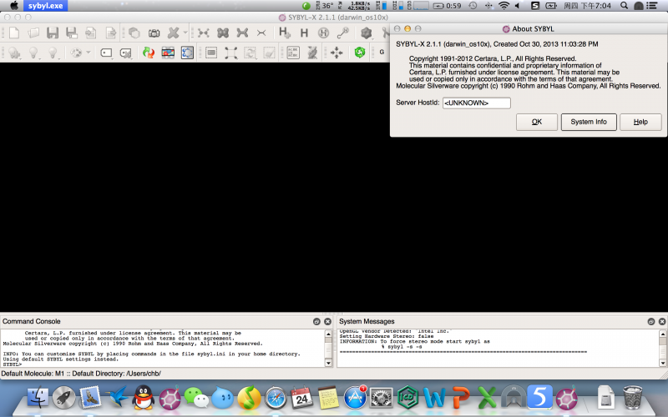The image size is (668, 417).
Task: Click the circled H icon
Action: [323, 33]
